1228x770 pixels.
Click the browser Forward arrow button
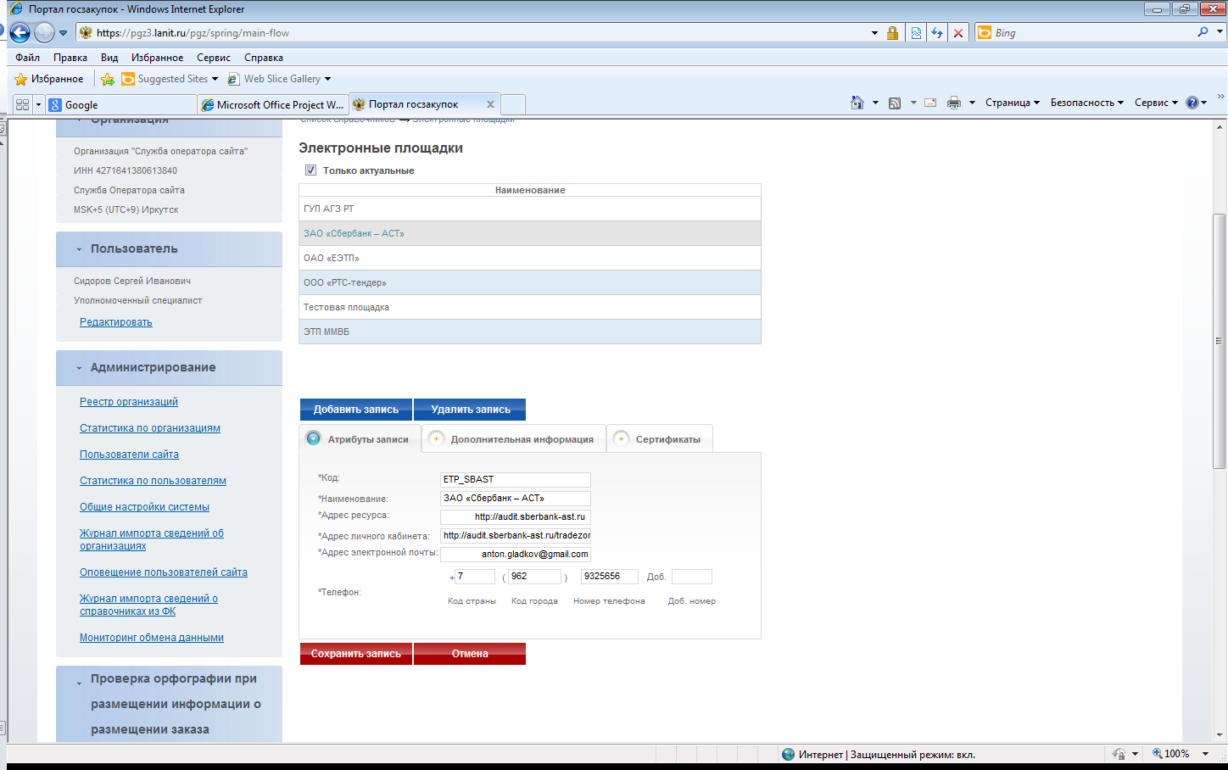[45, 33]
